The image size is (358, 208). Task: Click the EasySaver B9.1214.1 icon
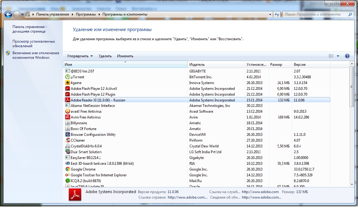(67, 157)
